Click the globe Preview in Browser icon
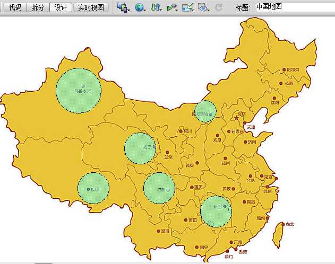The width and height of the screenshot is (335, 264). [139, 7]
